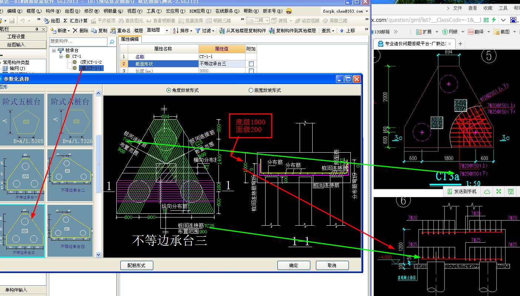Open 配筋形式 rebar layout settings
Image resolution: width=520 pixels, height=296 pixels.
[x=137, y=265]
